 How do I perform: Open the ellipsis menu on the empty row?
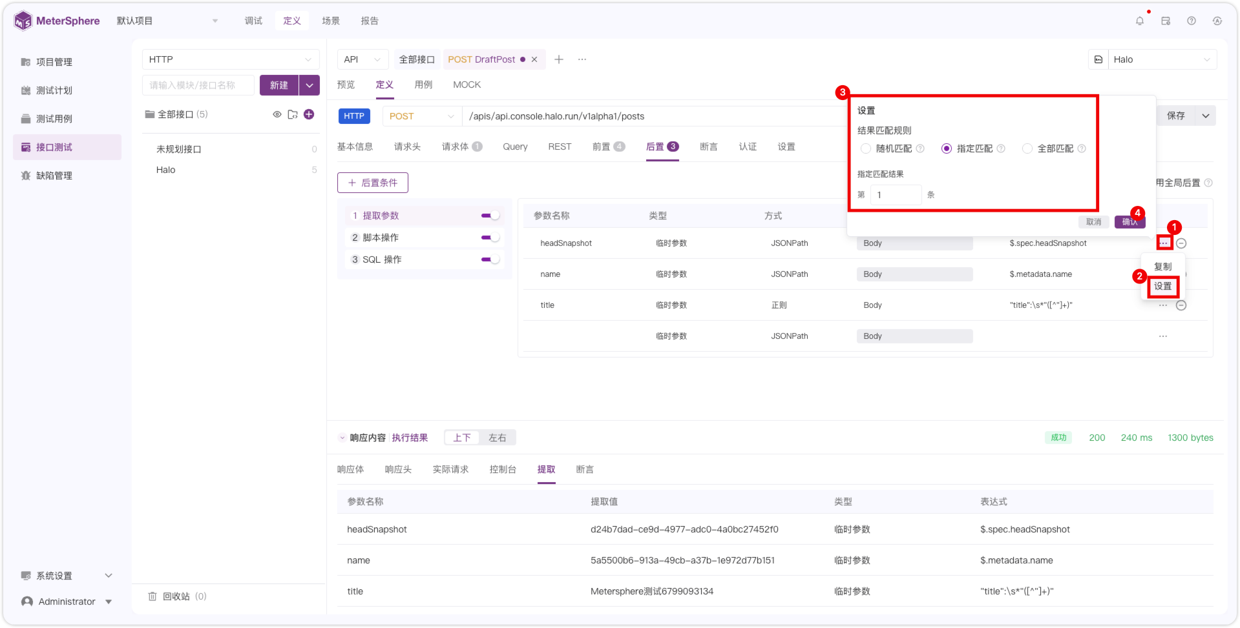click(1163, 336)
